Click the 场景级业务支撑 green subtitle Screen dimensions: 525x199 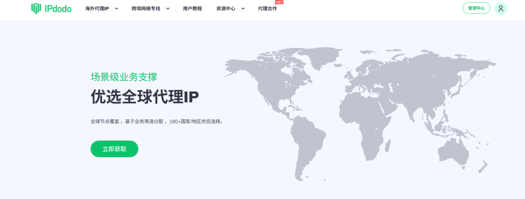coord(124,77)
